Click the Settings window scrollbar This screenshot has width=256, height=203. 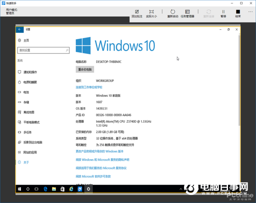coord(239,80)
